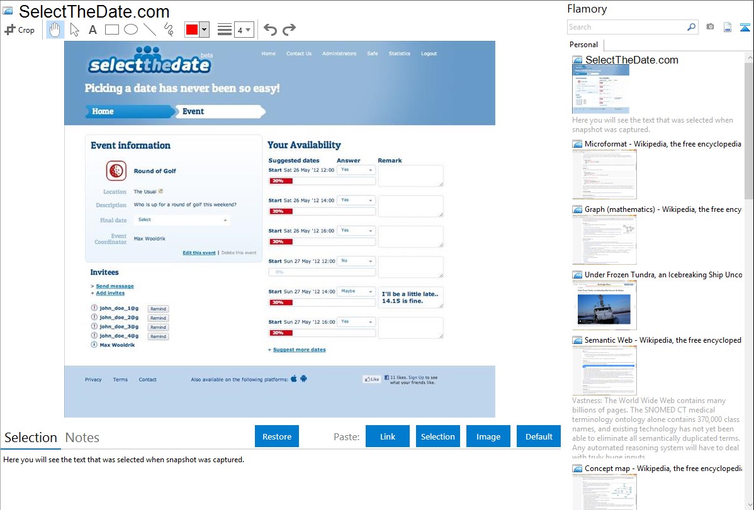This screenshot has width=754, height=510.
Task: Click the golf ball event icon
Action: (116, 170)
